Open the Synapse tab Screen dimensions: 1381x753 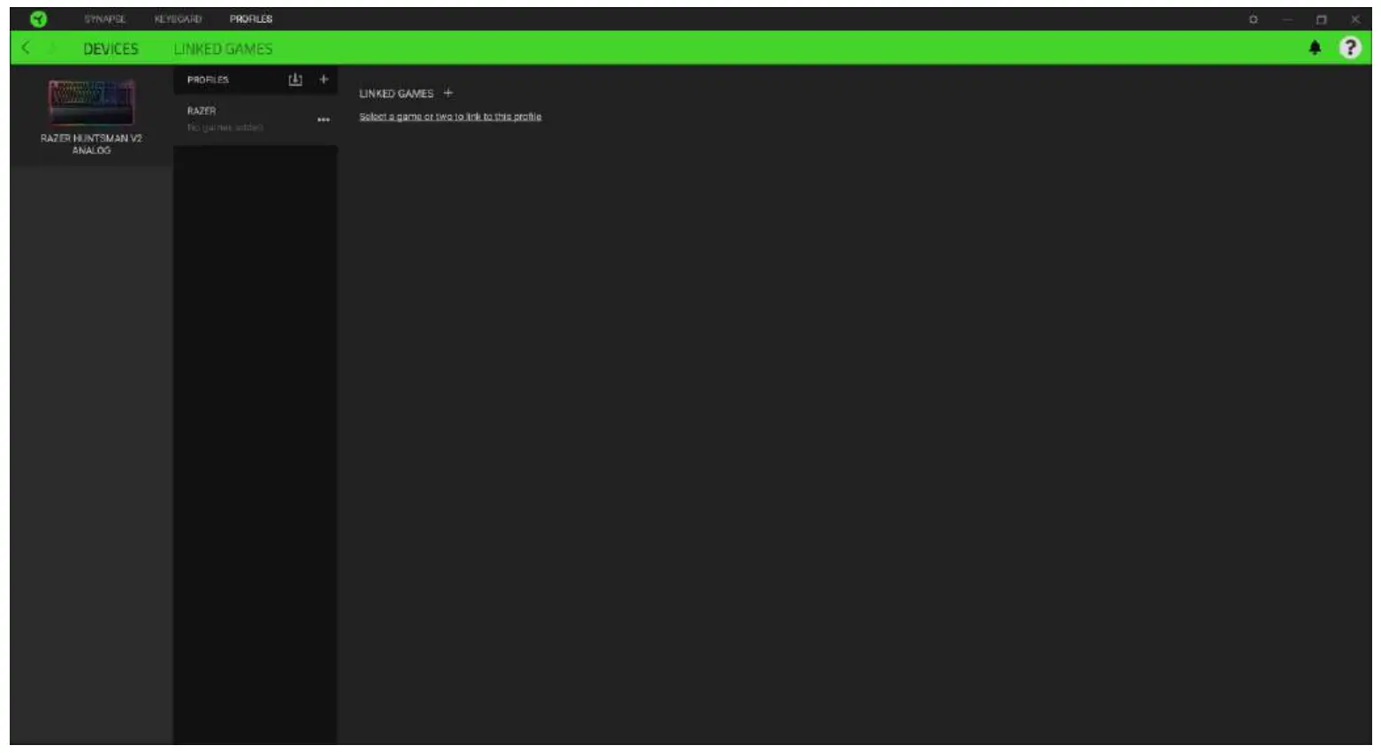[105, 19]
